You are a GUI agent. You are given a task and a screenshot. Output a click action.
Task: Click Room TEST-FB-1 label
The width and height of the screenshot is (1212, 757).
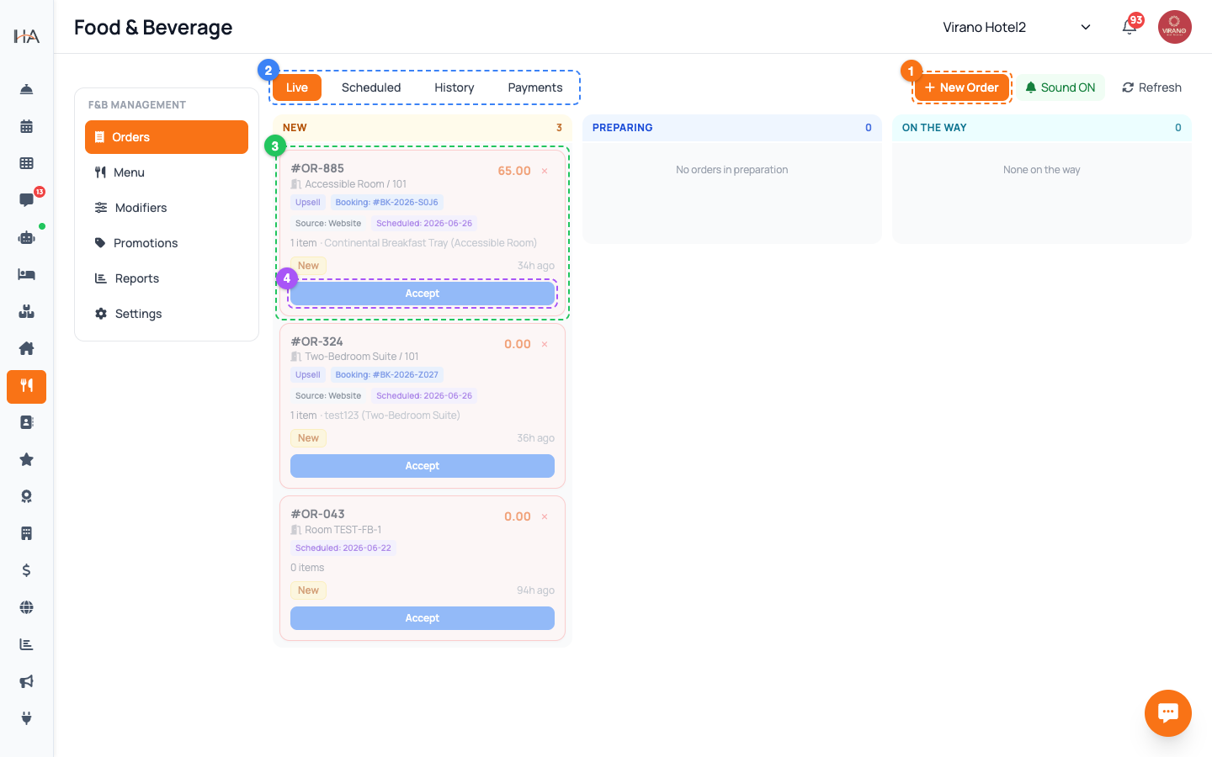[x=343, y=530]
